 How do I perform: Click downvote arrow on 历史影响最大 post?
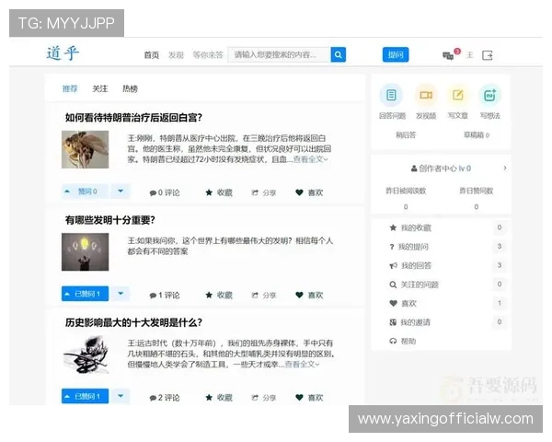(121, 396)
